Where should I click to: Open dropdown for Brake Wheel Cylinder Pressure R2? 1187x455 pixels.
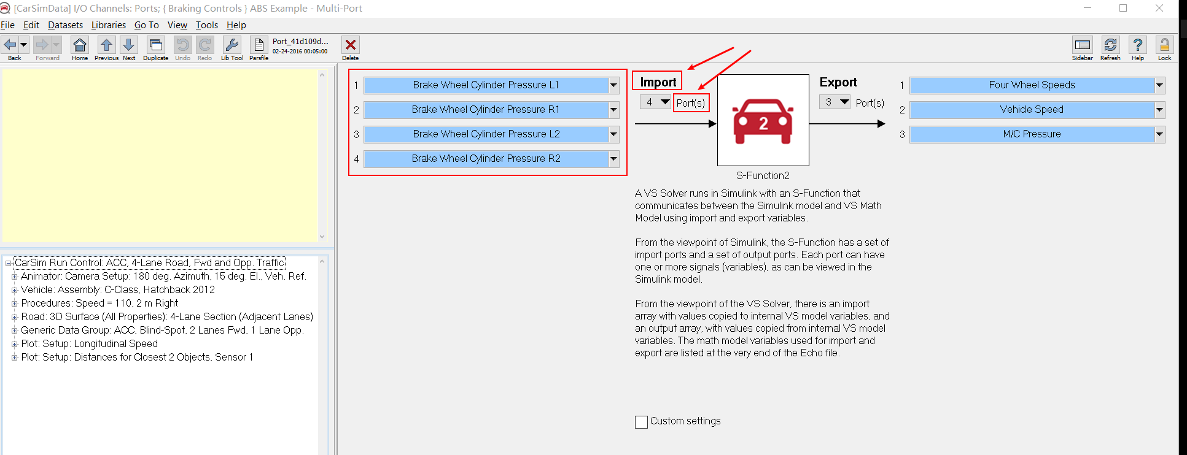[613, 159]
